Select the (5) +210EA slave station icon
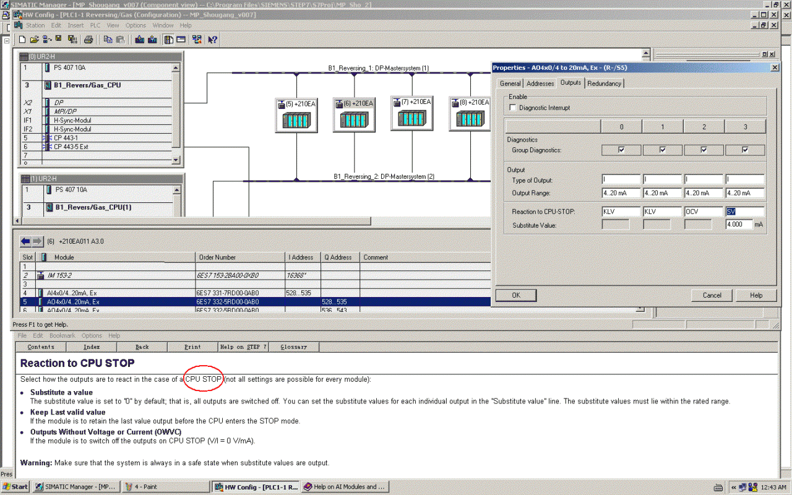The width and height of the screenshot is (792, 495). coord(296,115)
